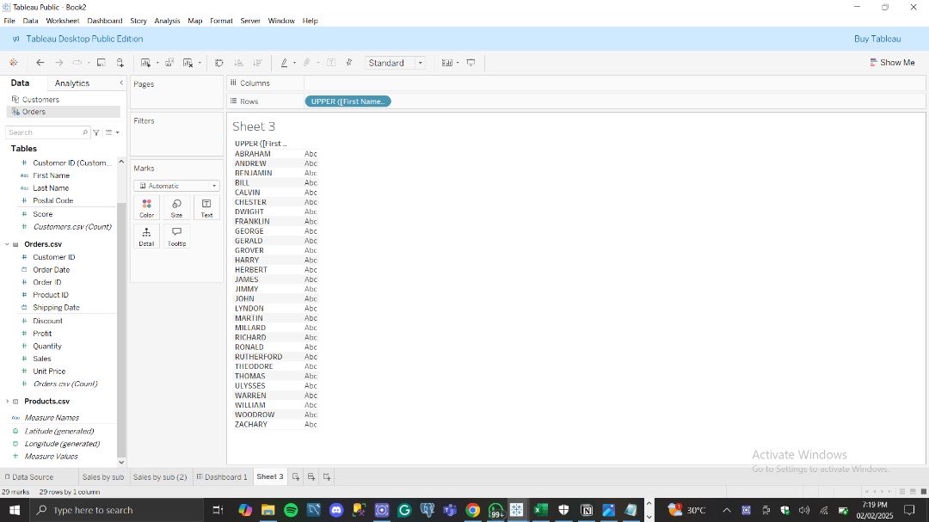Open the Format menu
The height and width of the screenshot is (522, 929).
coord(221,21)
